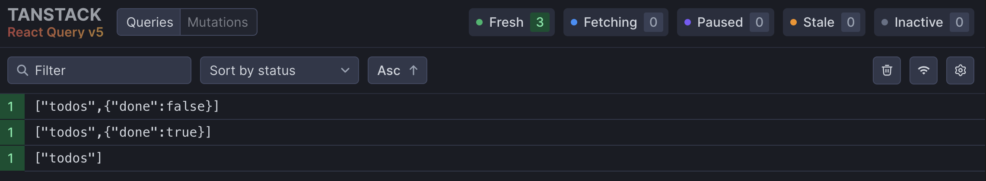Toggle the Fetching status filter
The height and width of the screenshot is (181, 986).
point(616,22)
